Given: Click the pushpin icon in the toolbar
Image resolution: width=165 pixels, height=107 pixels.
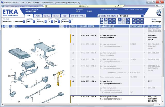Looking at the screenshot, I should tap(134, 20).
